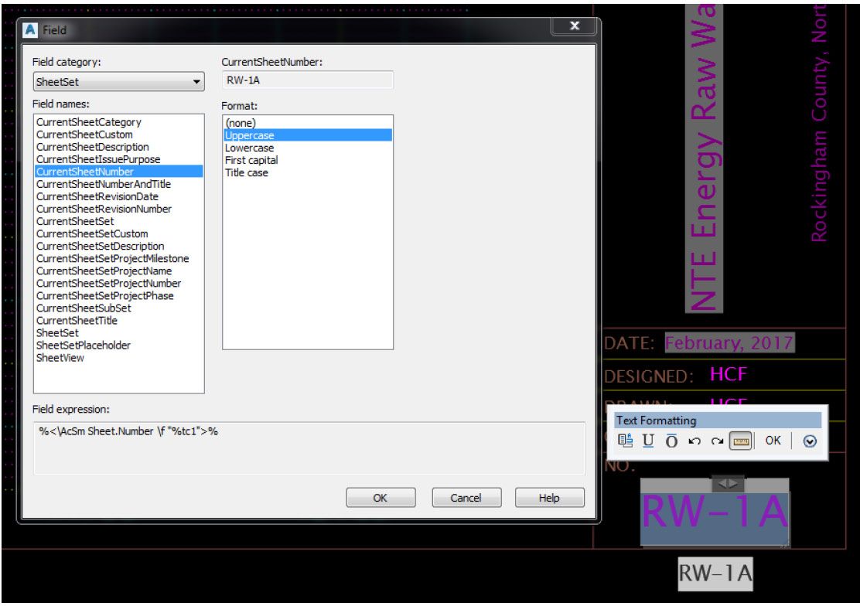The width and height of the screenshot is (860, 606).
Task: Click Help in the Field dialog
Action: tap(550, 497)
